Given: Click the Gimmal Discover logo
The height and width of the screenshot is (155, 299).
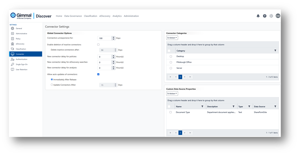Looking at the screenshot, I should pyautogui.click(x=31, y=16).
